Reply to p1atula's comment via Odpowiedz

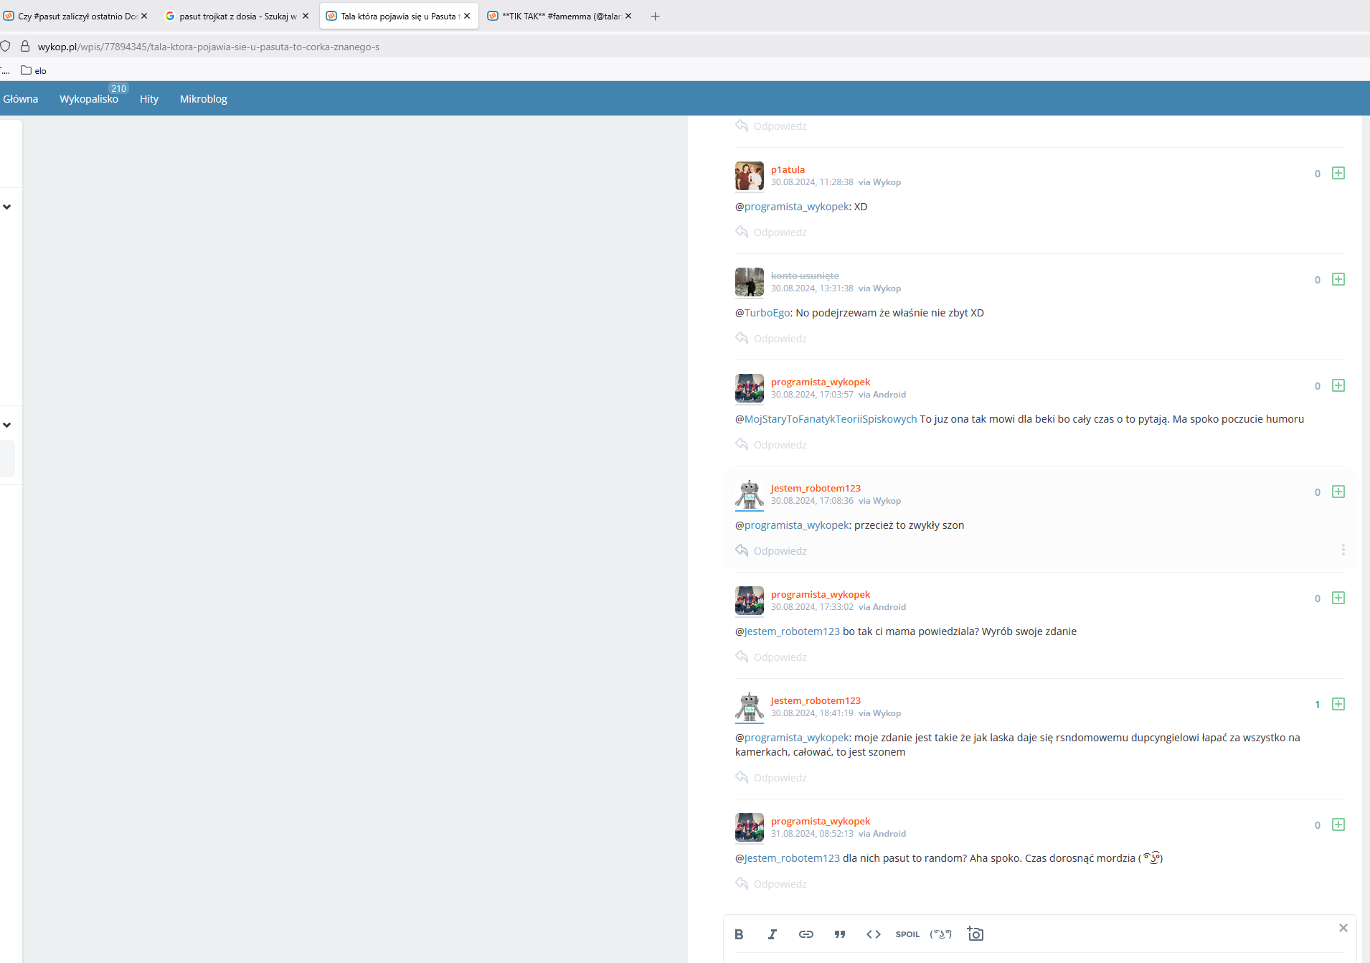pos(771,232)
